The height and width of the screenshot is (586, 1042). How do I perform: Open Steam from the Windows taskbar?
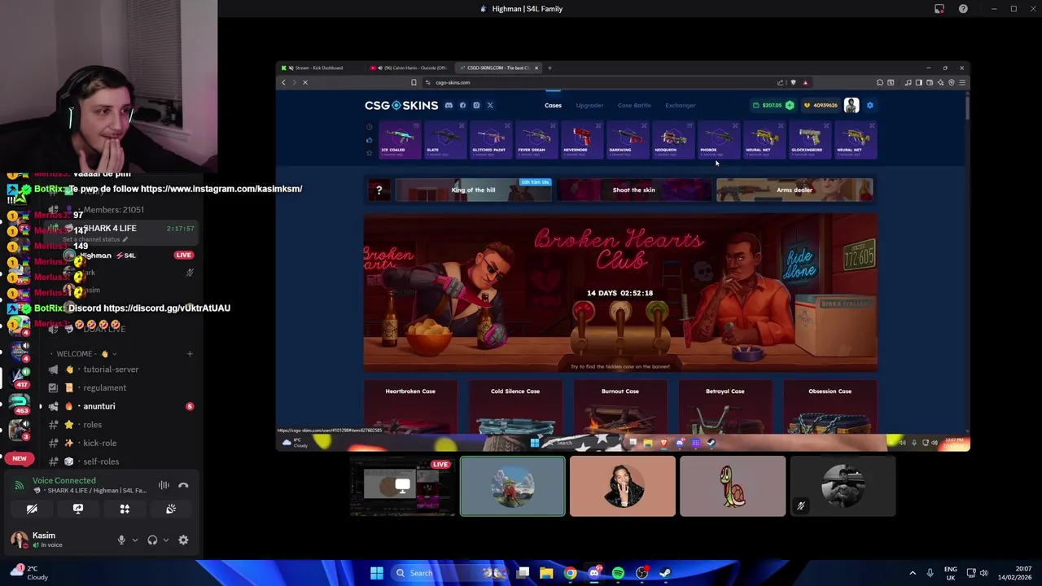665,573
